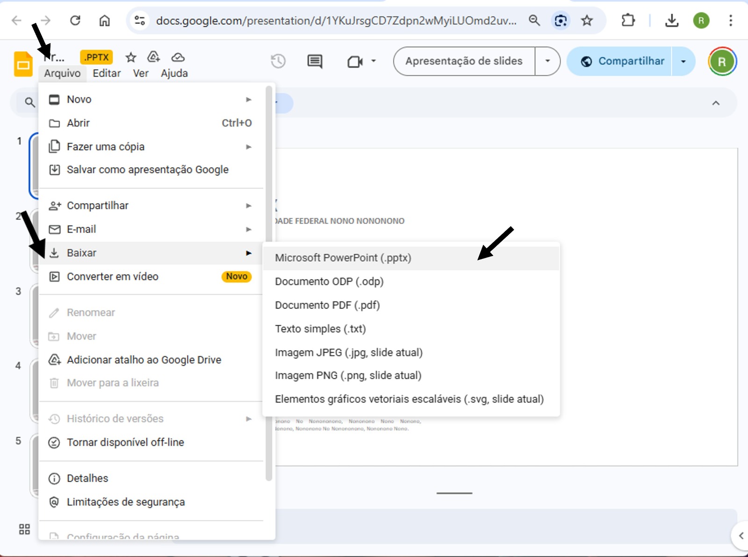Click the Arquivo menu scrollbar
Viewport: 748px width, 557px height.
point(269,280)
